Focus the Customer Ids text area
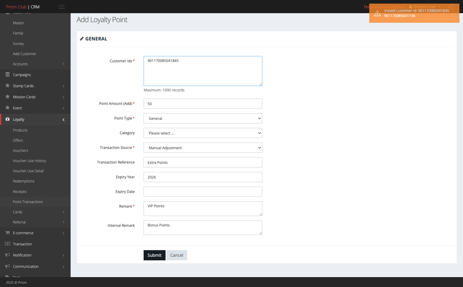The height and width of the screenshot is (287, 463). pyautogui.click(x=203, y=71)
